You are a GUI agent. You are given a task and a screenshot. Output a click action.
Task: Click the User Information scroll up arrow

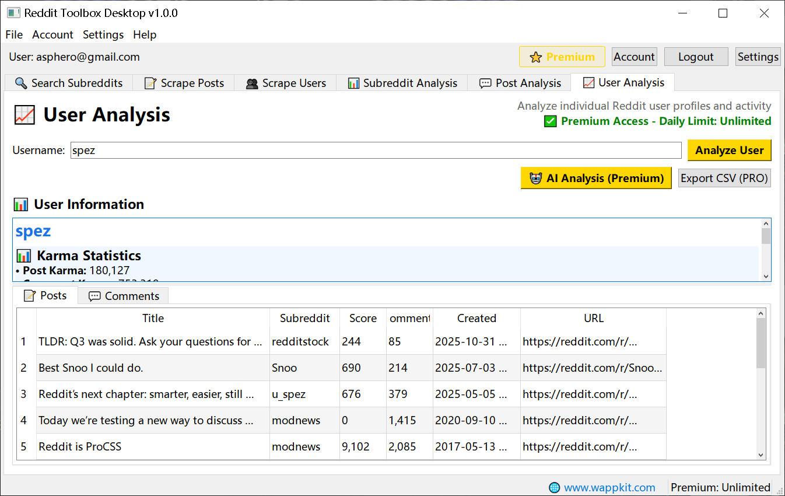[x=766, y=223]
